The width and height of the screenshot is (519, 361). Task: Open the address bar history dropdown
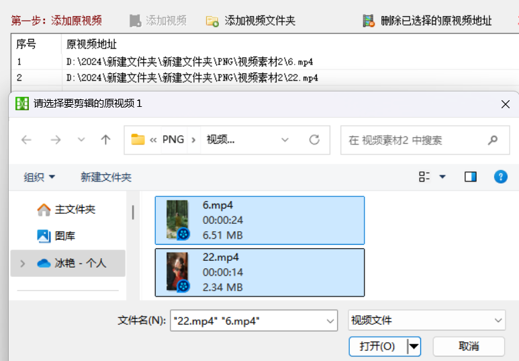(x=285, y=140)
